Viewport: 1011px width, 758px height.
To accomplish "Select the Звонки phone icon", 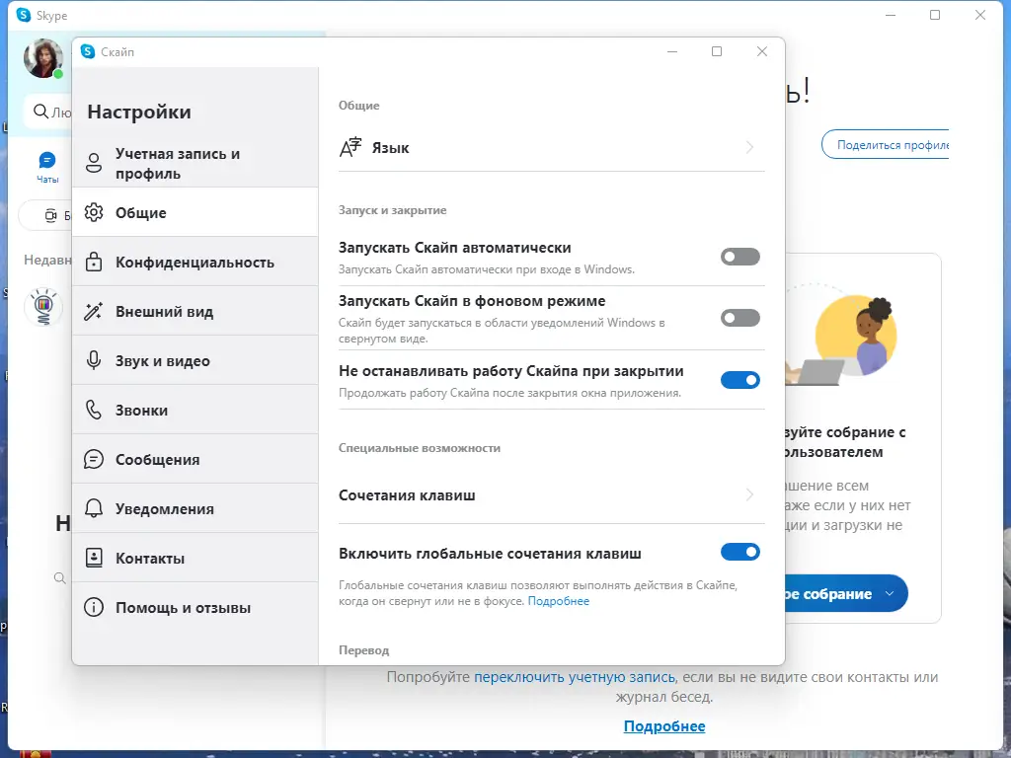I will click(x=94, y=409).
